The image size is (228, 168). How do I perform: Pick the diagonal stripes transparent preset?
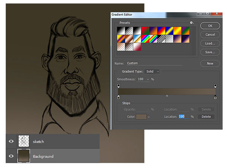click(161, 39)
